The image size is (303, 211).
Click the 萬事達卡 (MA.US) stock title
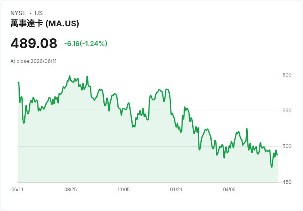pyautogui.click(x=44, y=23)
